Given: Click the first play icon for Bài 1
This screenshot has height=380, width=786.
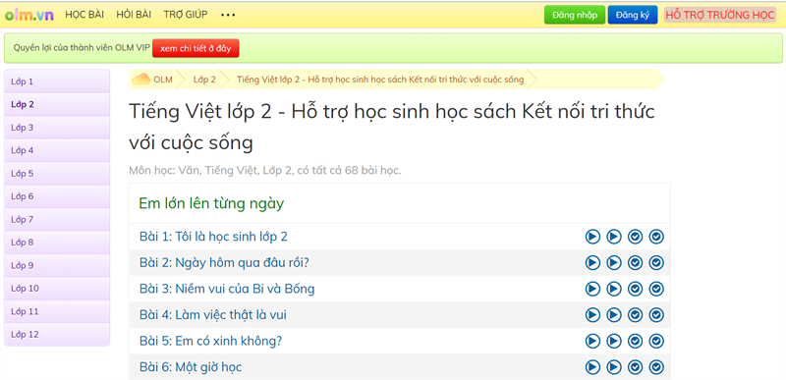Looking at the screenshot, I should pos(592,237).
